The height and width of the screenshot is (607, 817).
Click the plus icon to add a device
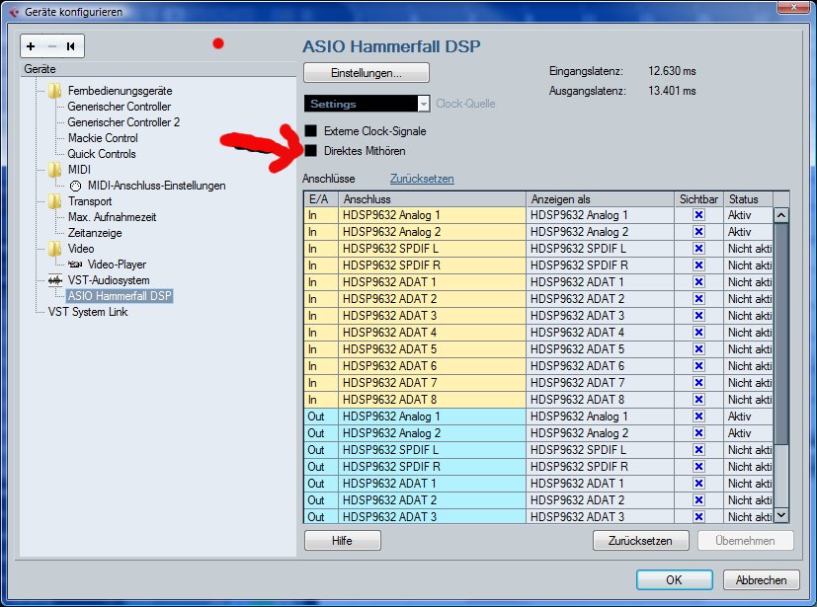31,46
